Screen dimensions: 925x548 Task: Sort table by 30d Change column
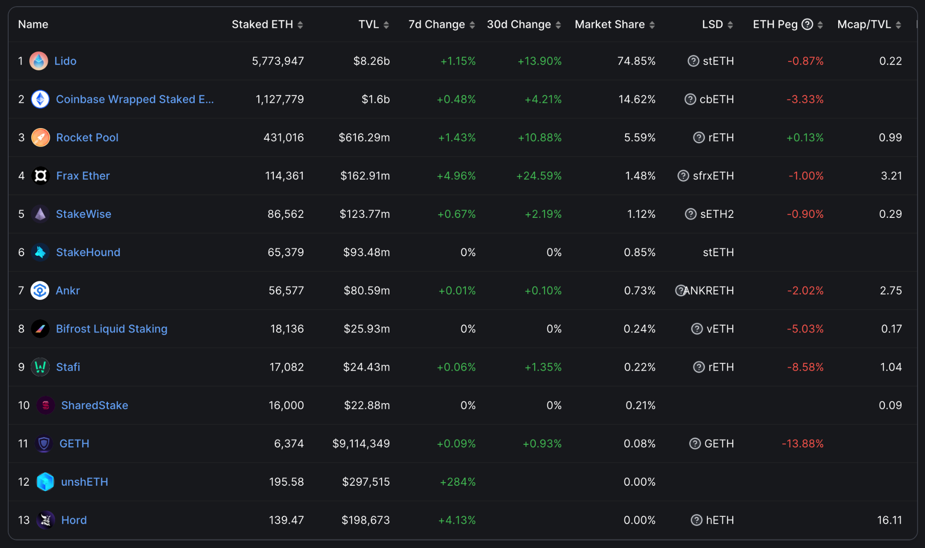pos(558,25)
